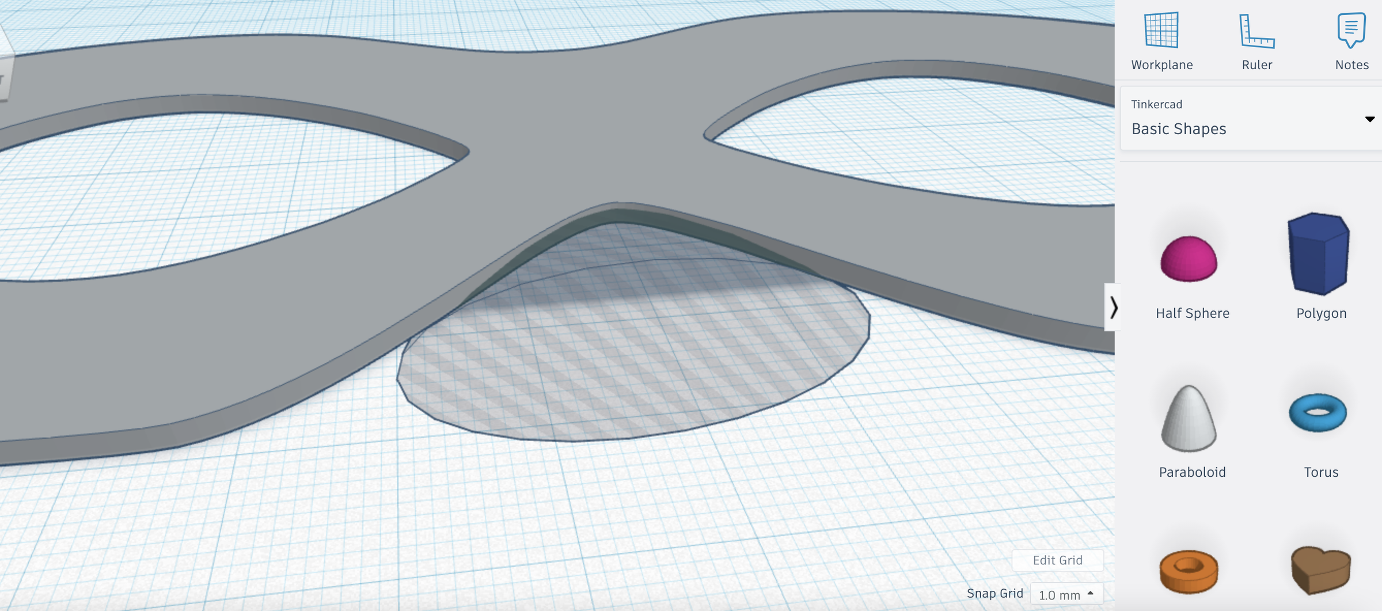
Task: Add the orange tube shape
Action: (1189, 570)
